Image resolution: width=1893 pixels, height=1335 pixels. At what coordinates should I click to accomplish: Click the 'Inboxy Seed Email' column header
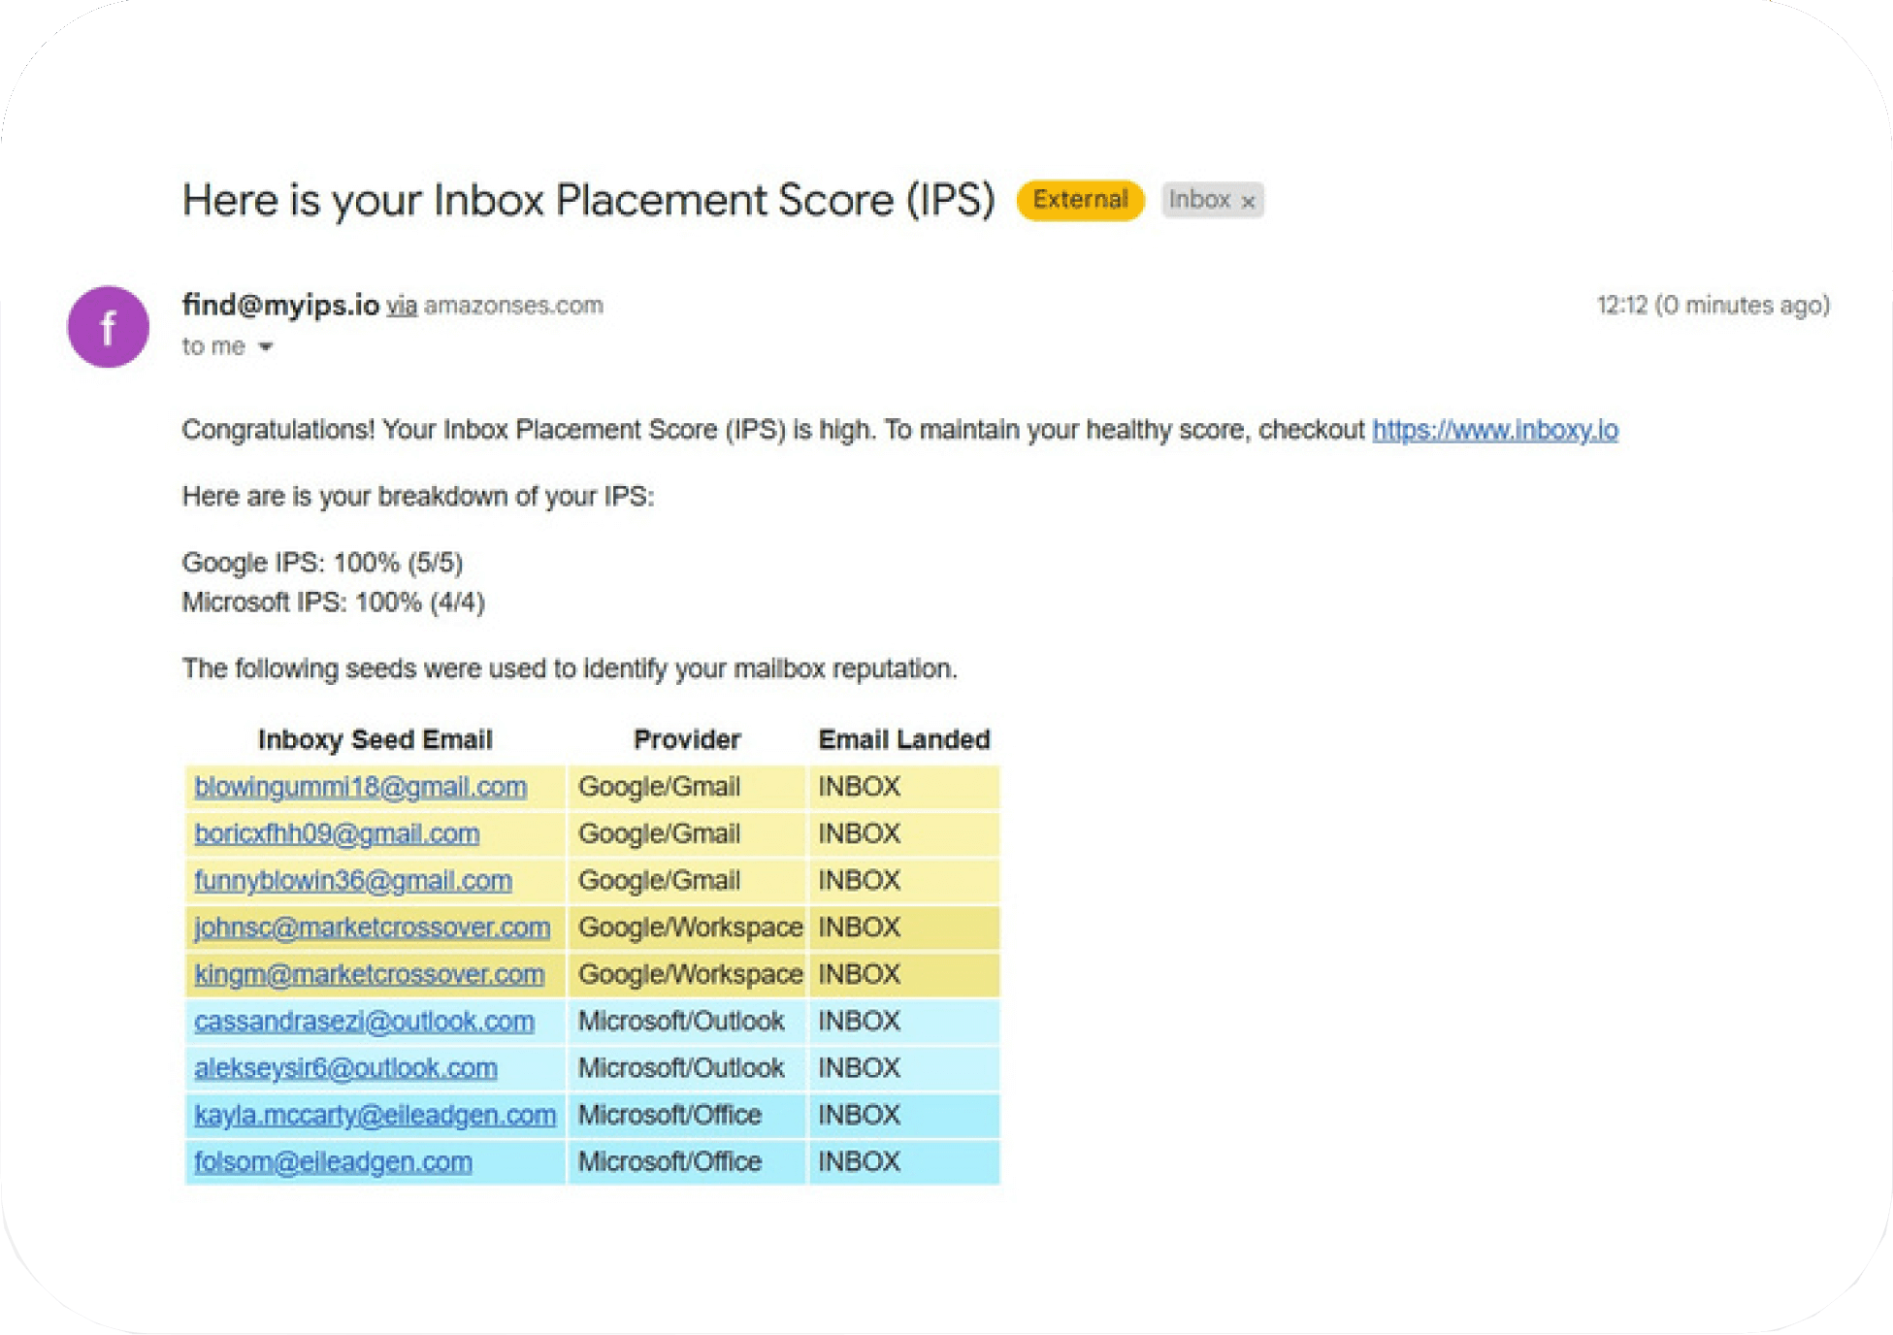click(375, 739)
